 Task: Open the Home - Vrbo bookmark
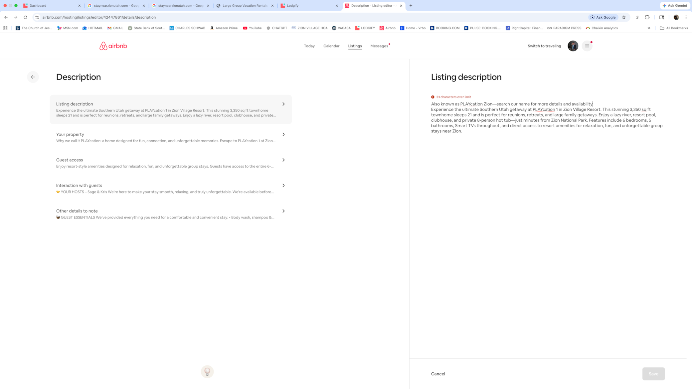(x=413, y=28)
